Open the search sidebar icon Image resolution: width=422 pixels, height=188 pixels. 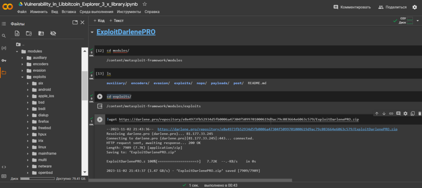tap(4, 36)
